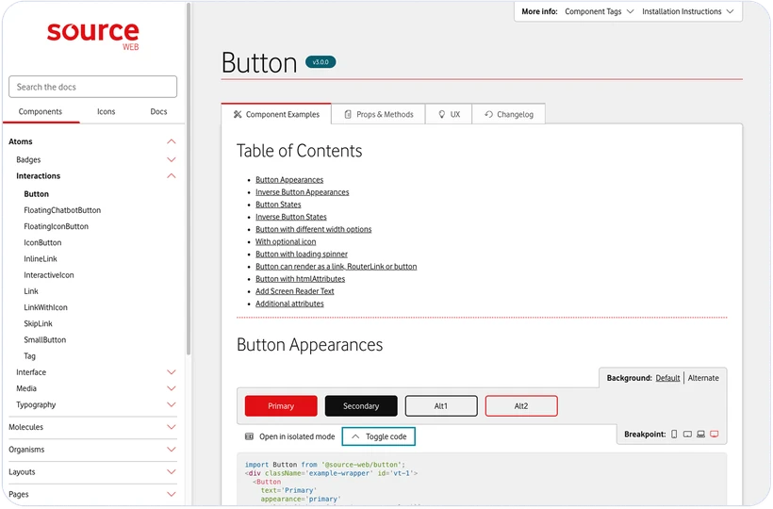Select the laptop breakpoint icon
The image size is (773, 509).
pos(700,435)
